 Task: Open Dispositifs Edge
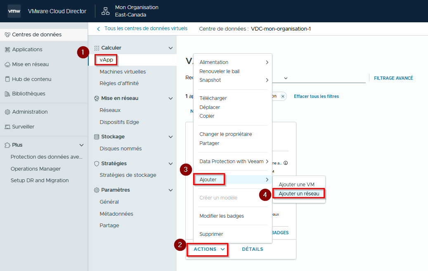pyautogui.click(x=119, y=122)
